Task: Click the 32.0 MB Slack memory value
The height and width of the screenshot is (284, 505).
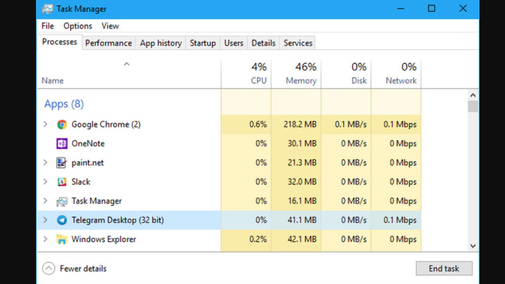Action: click(302, 182)
